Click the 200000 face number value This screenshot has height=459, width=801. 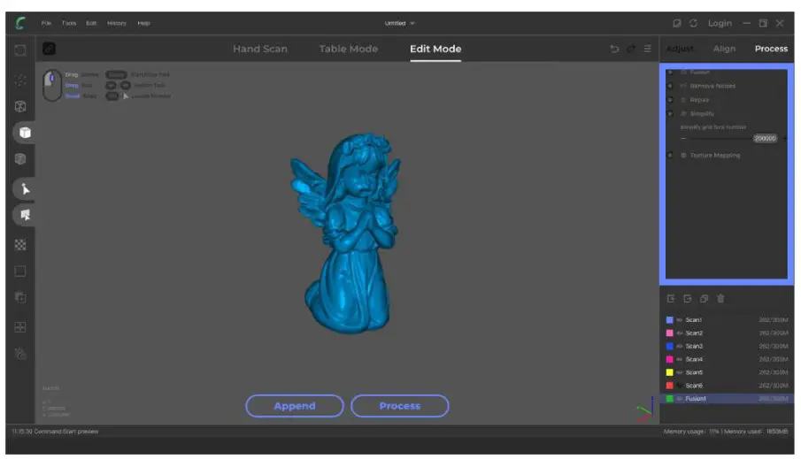765,138
